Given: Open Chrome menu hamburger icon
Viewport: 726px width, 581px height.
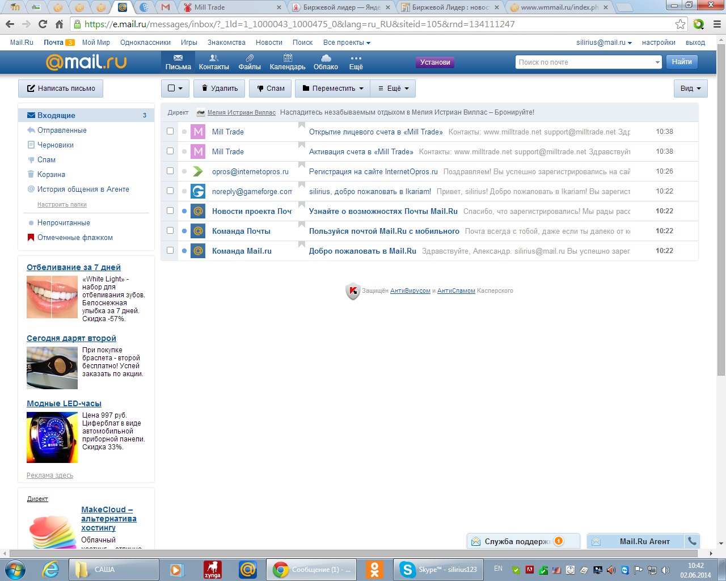Looking at the screenshot, I should pyautogui.click(x=717, y=24).
